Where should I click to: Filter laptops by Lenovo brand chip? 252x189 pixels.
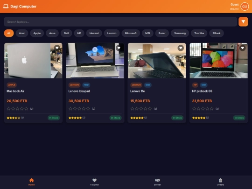pos(112,33)
